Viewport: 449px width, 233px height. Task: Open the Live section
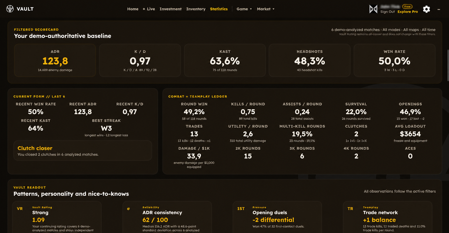149,9
